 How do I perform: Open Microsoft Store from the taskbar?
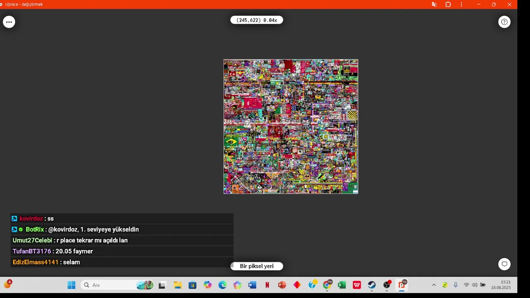tap(193, 285)
